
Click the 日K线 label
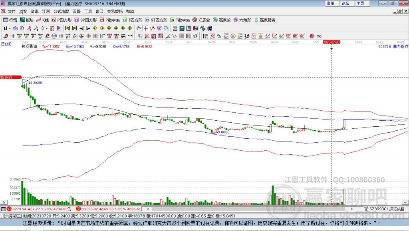pyautogui.click(x=6, y=44)
